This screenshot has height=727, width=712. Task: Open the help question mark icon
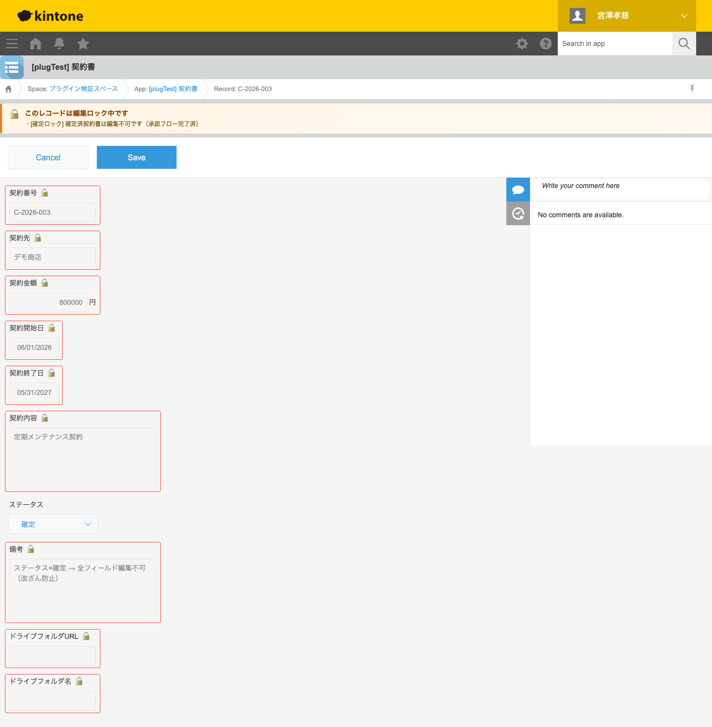tap(546, 44)
